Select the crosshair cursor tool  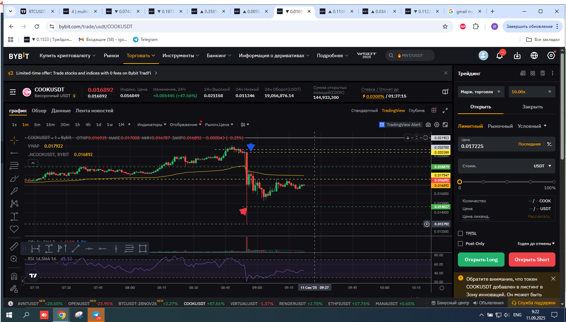14,141
